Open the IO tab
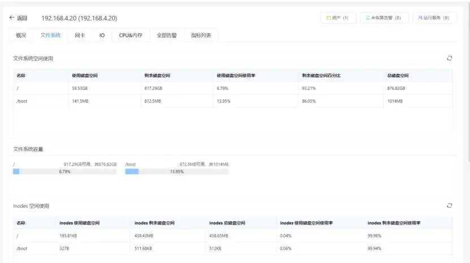470x263 pixels. (x=102, y=36)
